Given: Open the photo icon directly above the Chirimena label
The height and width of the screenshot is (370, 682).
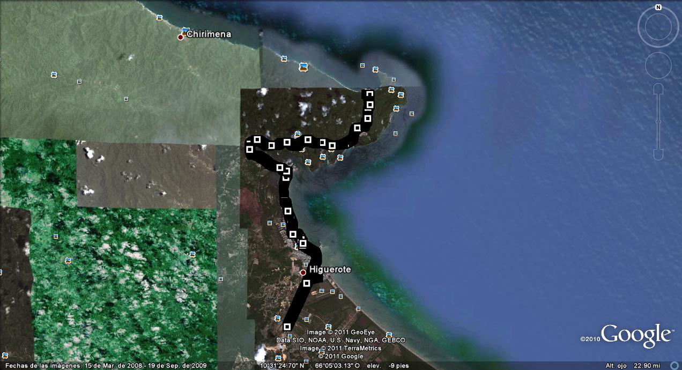Looking at the screenshot, I should coord(186,31).
